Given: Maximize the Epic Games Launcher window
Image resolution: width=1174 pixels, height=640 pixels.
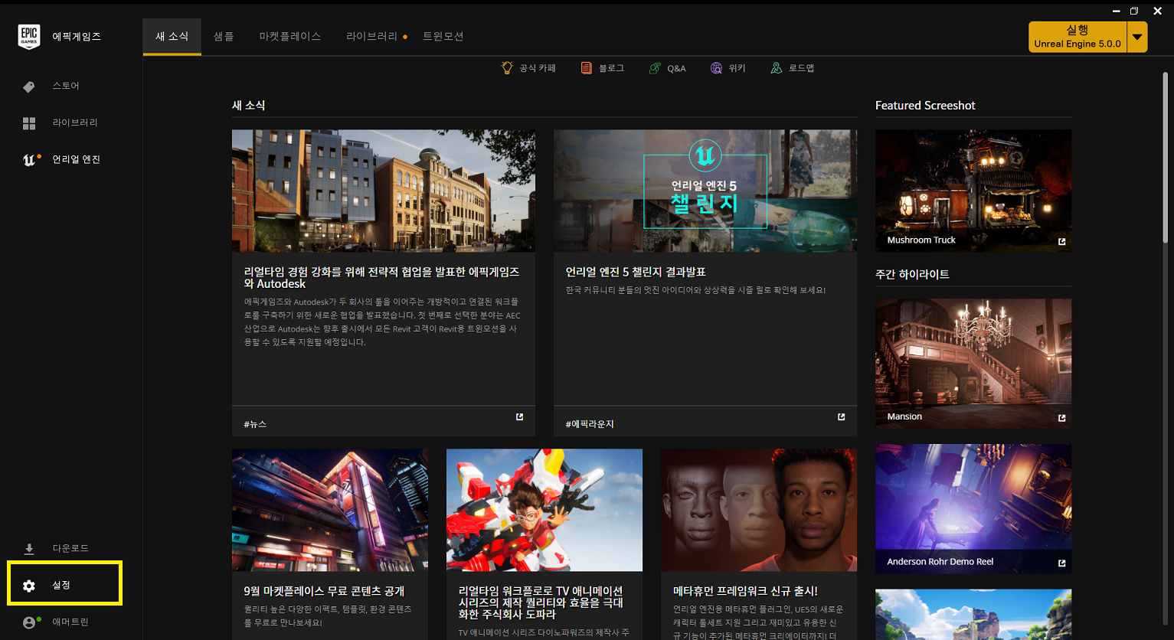Looking at the screenshot, I should pos(1135,11).
